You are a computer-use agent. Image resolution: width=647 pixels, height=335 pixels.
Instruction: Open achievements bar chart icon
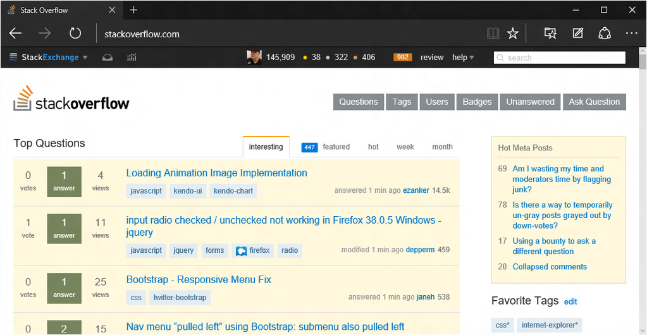pyautogui.click(x=132, y=58)
